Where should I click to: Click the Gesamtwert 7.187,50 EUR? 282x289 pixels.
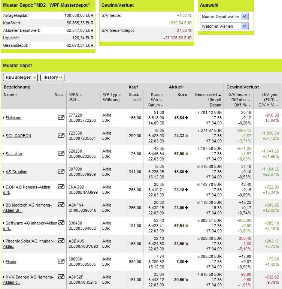209,148
